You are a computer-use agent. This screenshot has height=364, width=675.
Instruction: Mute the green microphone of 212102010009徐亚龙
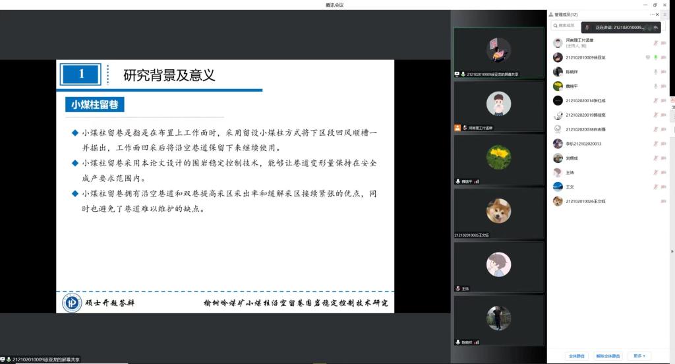click(x=655, y=57)
